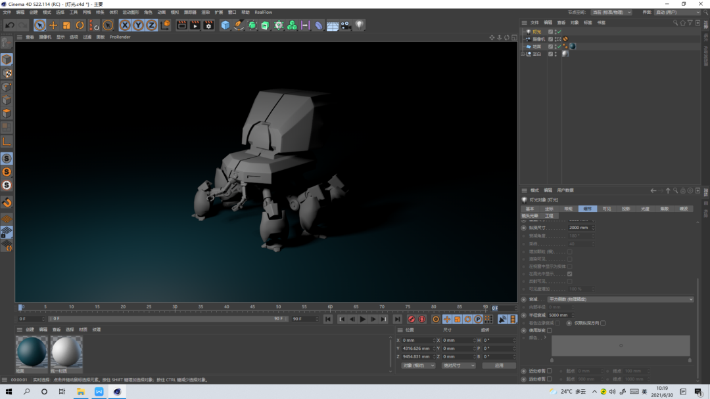Image resolution: width=710 pixels, height=399 pixels.
Task: Switch to the 可见 attribute tab
Action: [x=607, y=209]
